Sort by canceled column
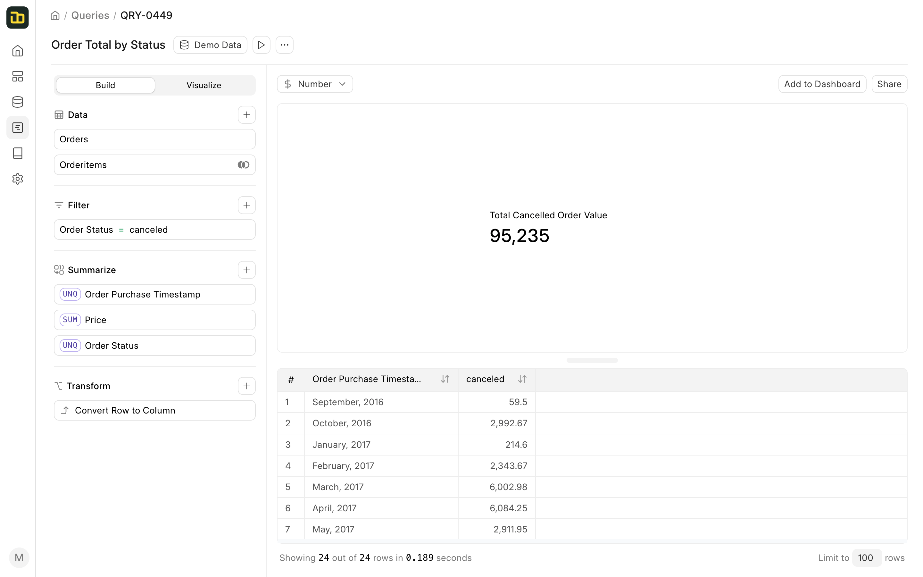The width and height of the screenshot is (923, 577). tap(522, 379)
